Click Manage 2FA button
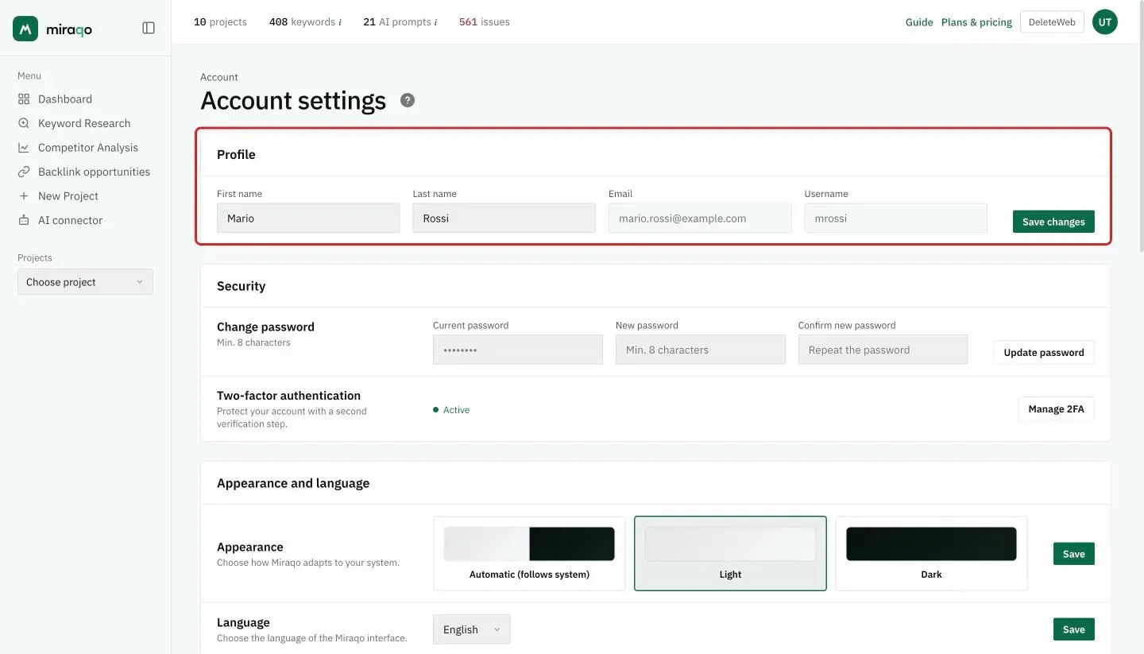 tap(1056, 409)
